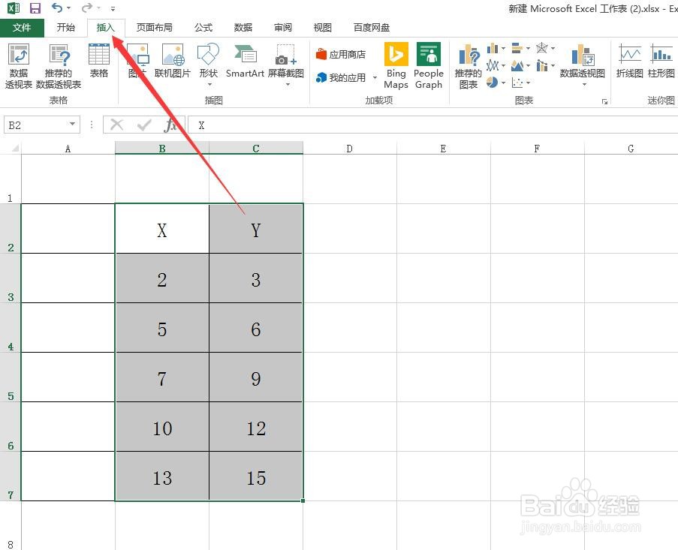Insert a Bing Maps add-in
Screen dimensions: 678x550
tap(396, 66)
